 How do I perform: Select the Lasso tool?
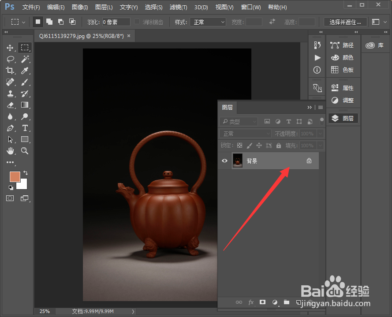coord(10,59)
